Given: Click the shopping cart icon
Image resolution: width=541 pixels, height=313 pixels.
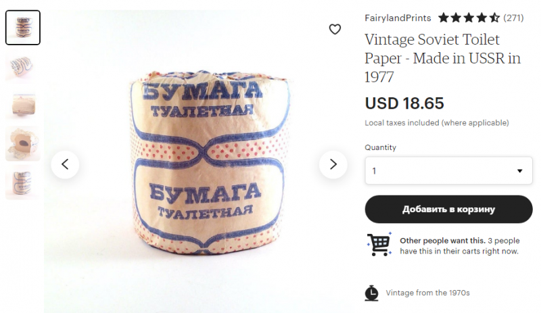Looking at the screenshot, I should point(379,244).
